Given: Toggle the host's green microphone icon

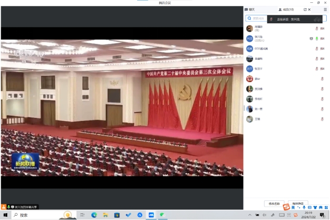Looking at the screenshot, I should [316, 39].
